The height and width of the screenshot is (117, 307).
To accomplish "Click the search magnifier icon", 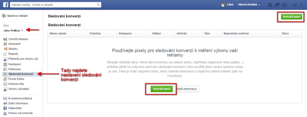I will [x=99, y=5].
